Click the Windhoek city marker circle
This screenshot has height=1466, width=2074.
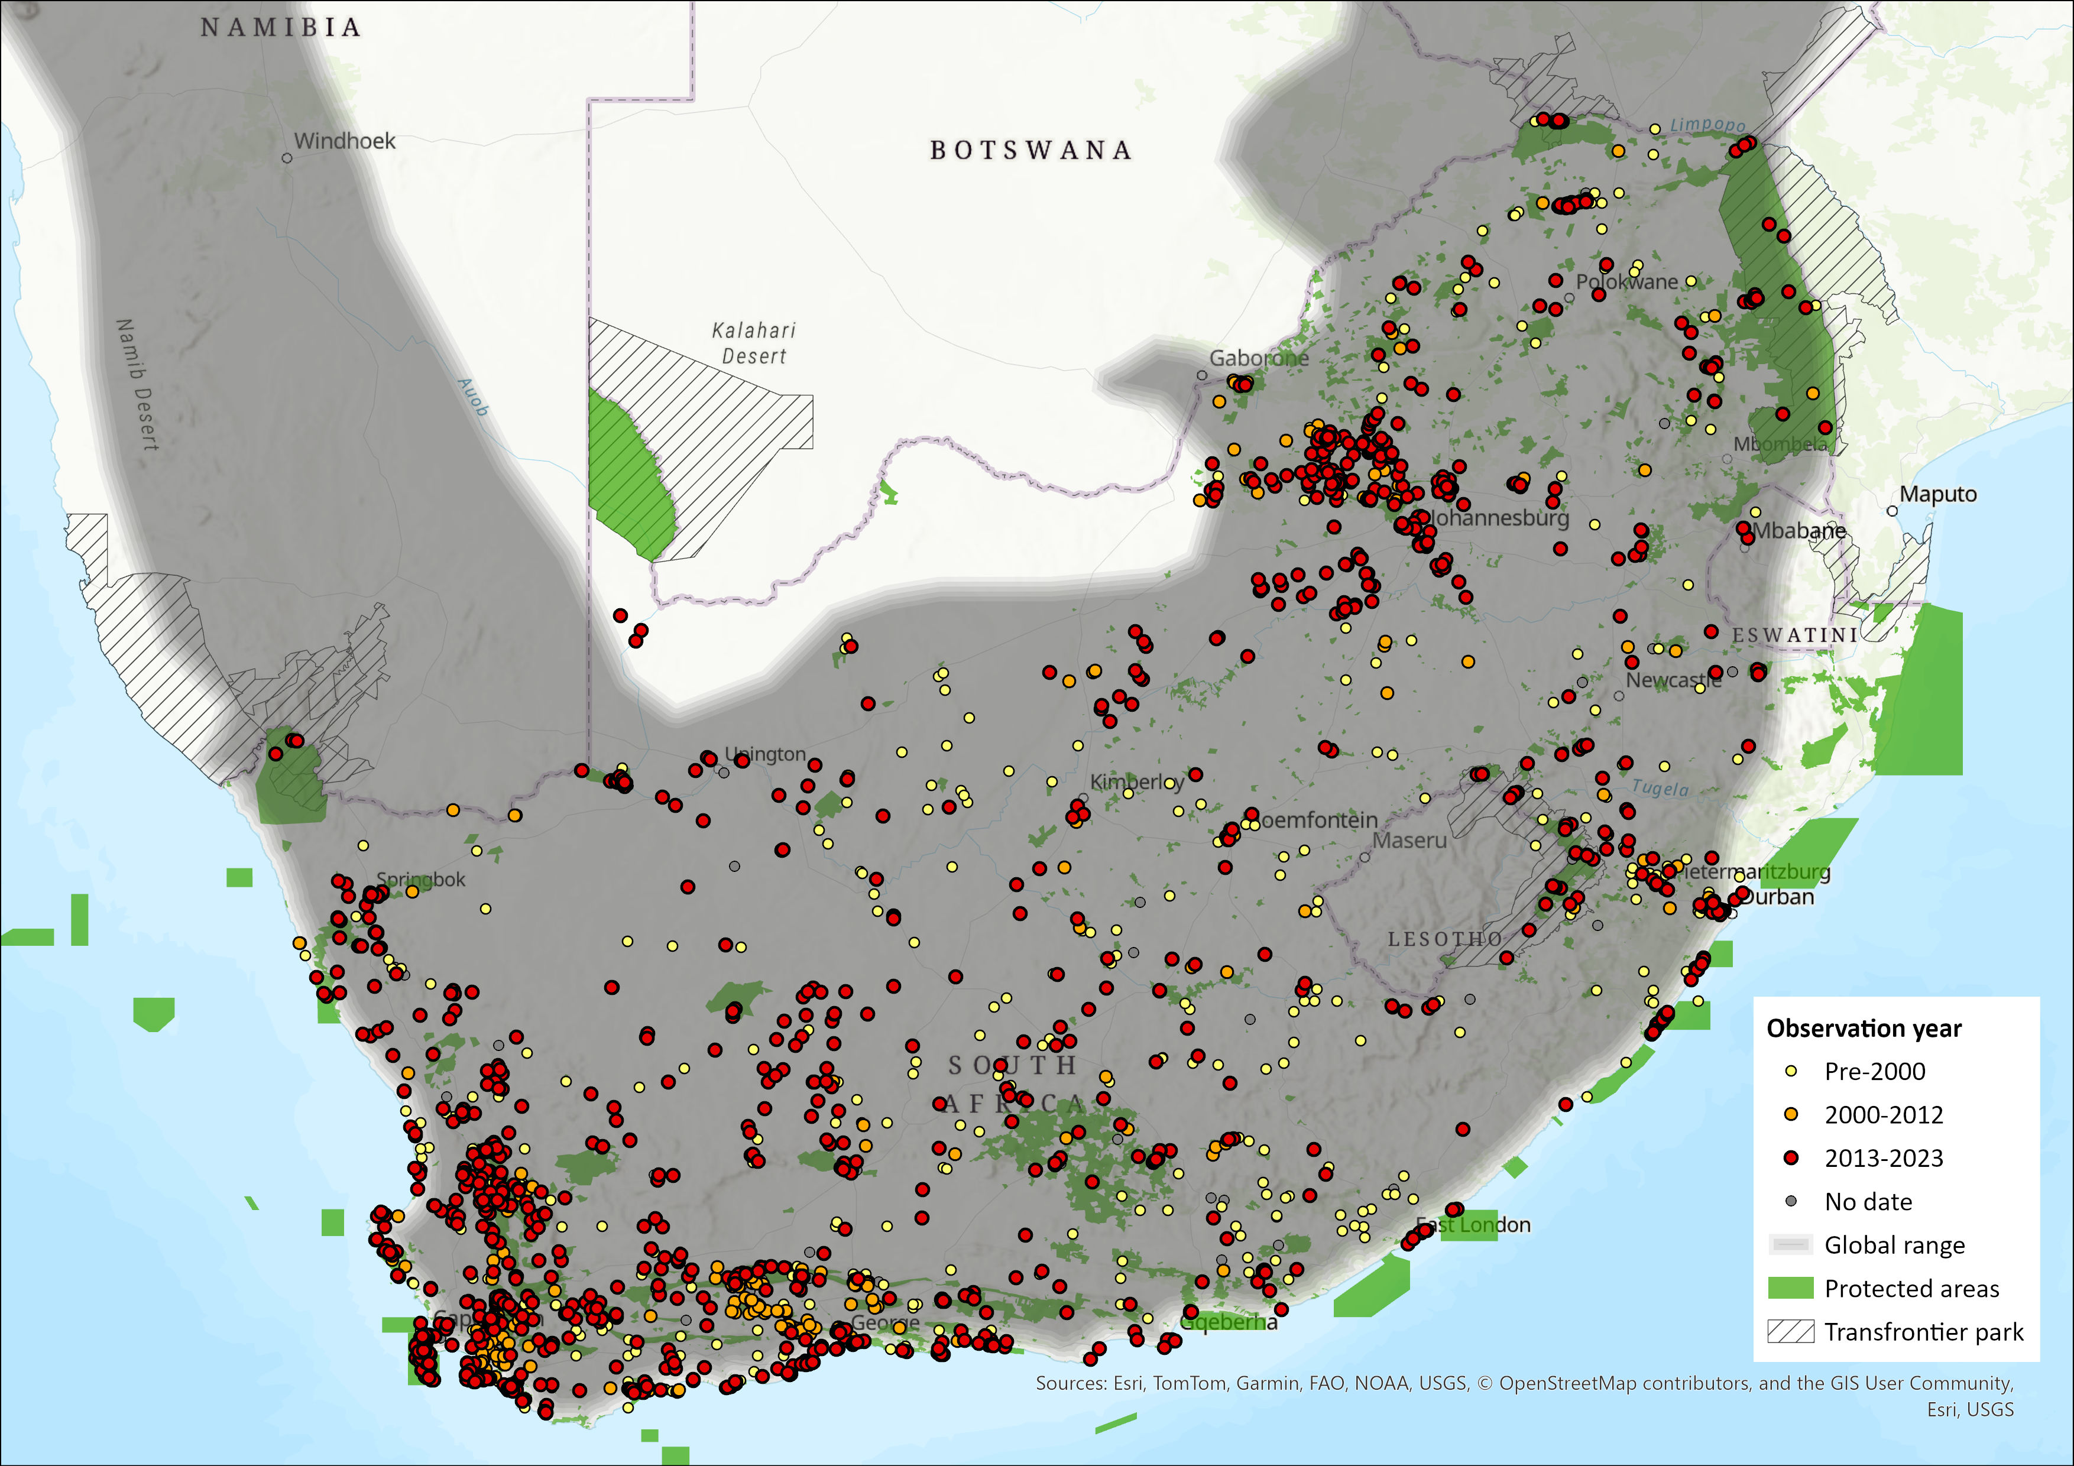tap(287, 158)
